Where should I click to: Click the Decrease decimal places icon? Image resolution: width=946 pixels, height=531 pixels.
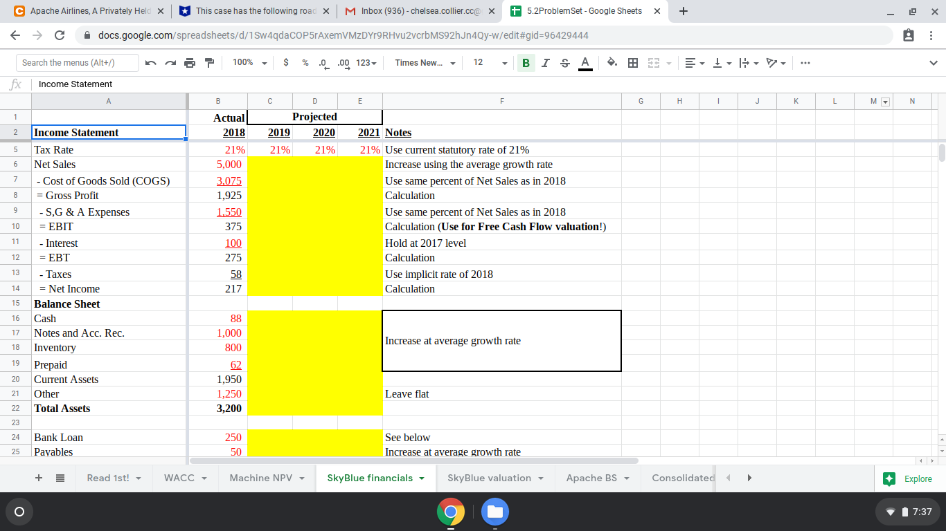322,62
